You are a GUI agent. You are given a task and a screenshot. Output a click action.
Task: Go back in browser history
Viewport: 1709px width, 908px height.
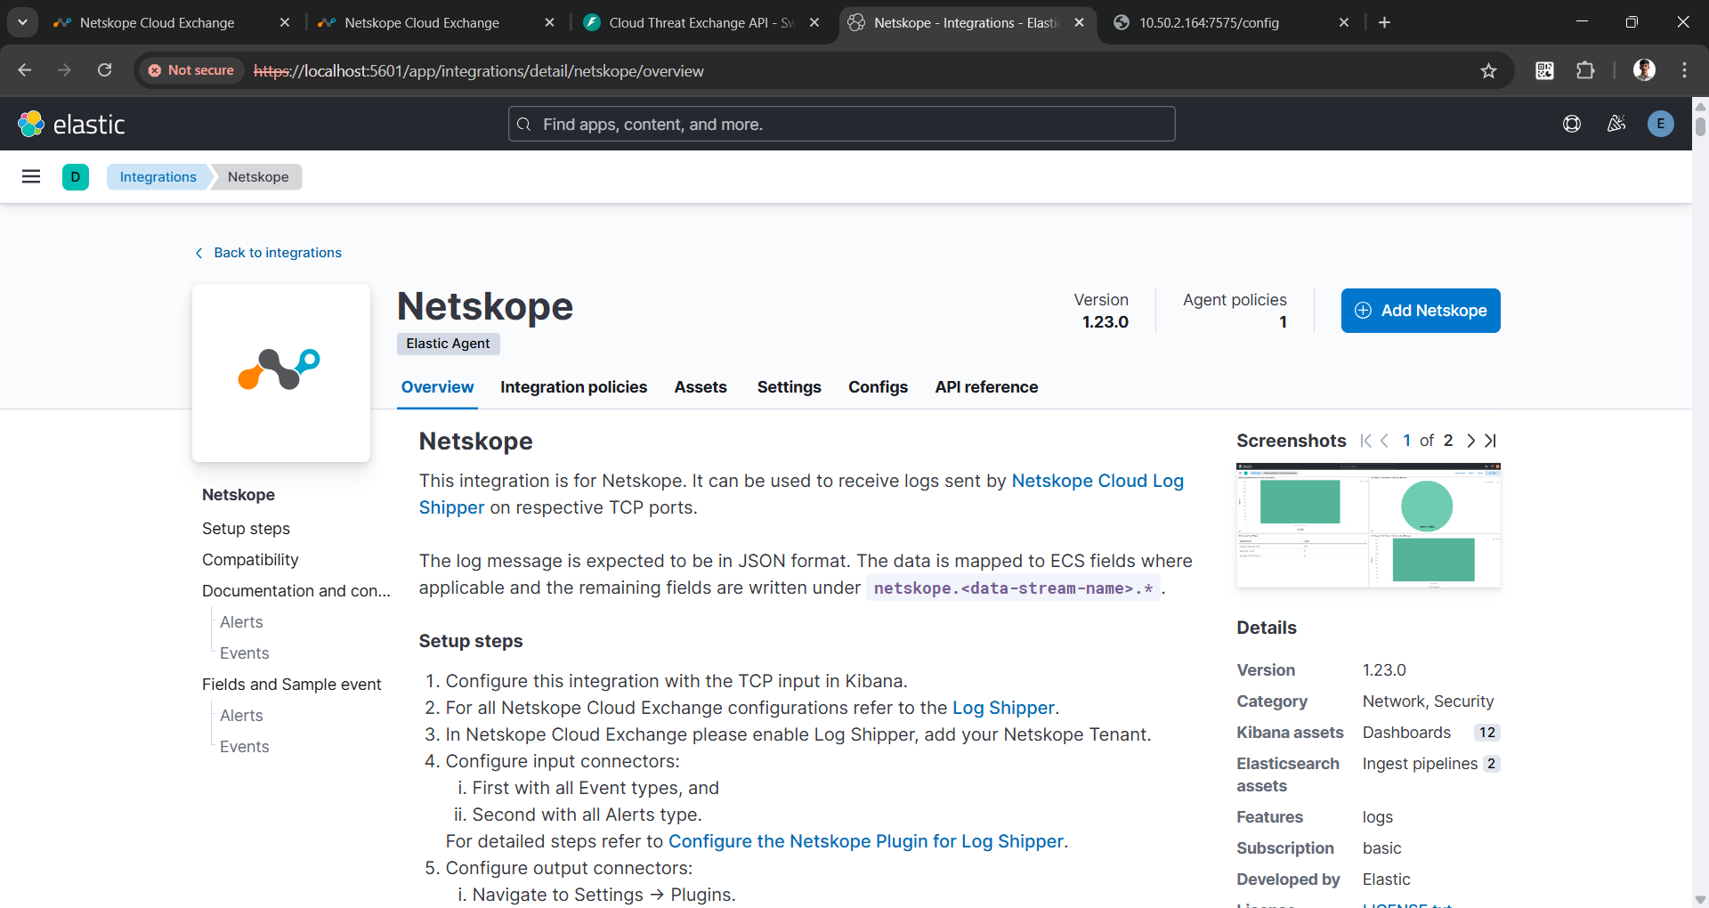tap(24, 70)
